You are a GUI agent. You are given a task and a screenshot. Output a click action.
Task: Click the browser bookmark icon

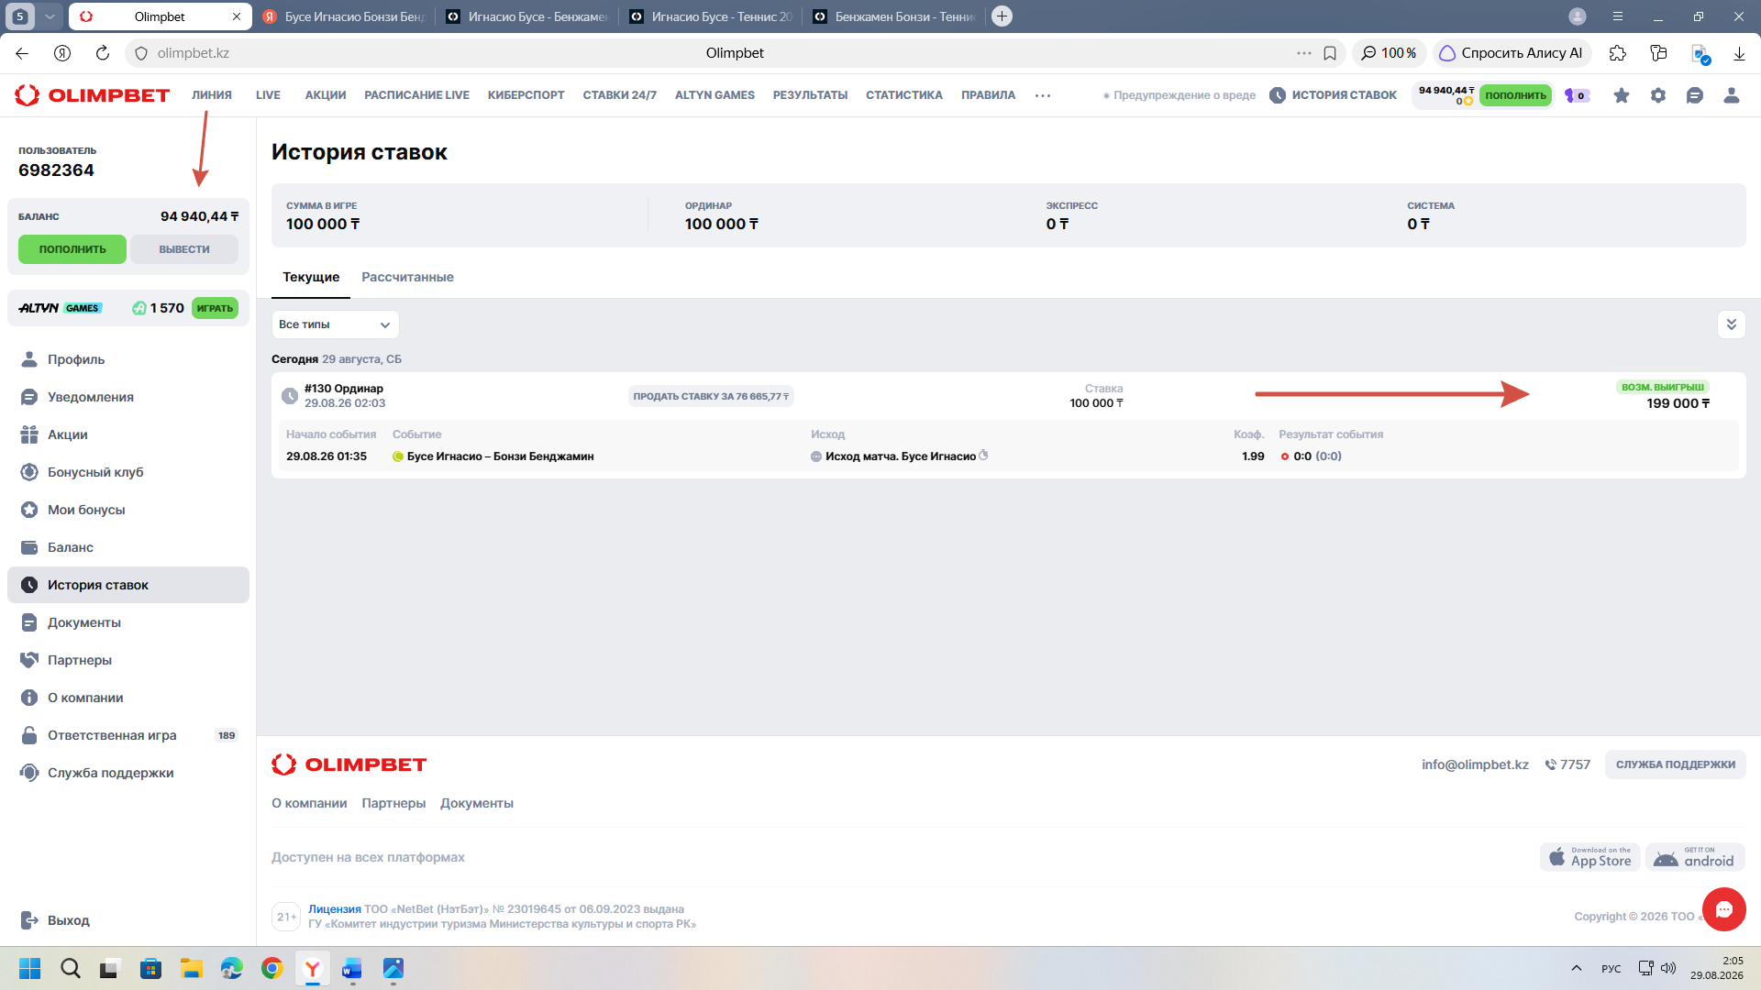(x=1330, y=53)
